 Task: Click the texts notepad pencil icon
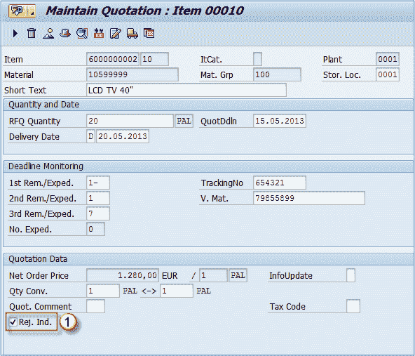[x=116, y=34]
